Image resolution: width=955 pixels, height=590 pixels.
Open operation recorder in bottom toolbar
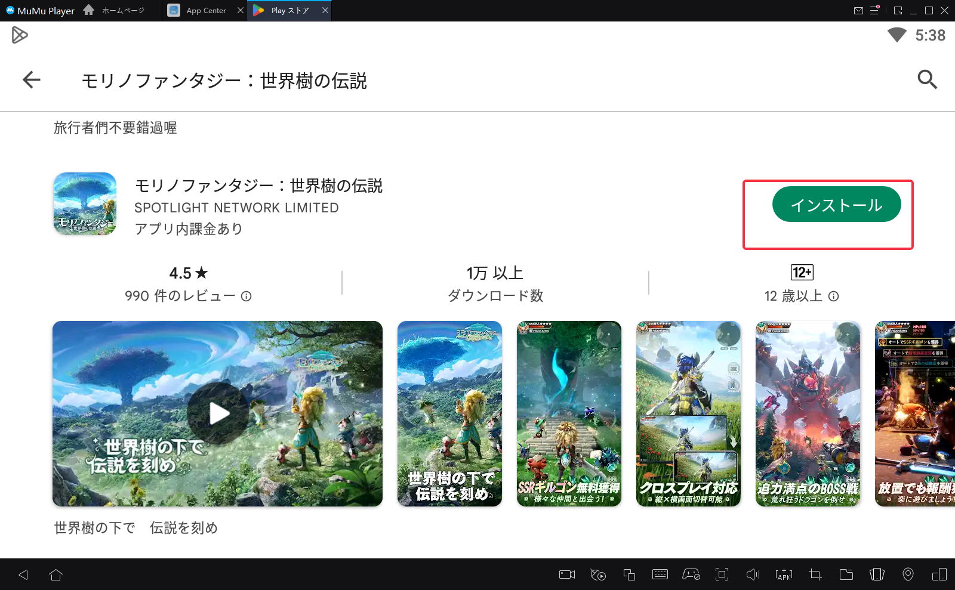[598, 574]
